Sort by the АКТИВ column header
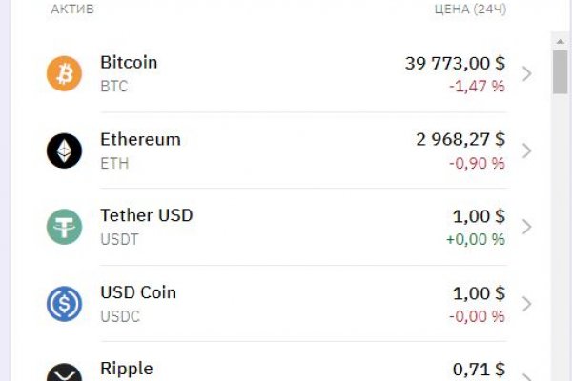Image resolution: width=572 pixels, height=381 pixels. tap(72, 9)
